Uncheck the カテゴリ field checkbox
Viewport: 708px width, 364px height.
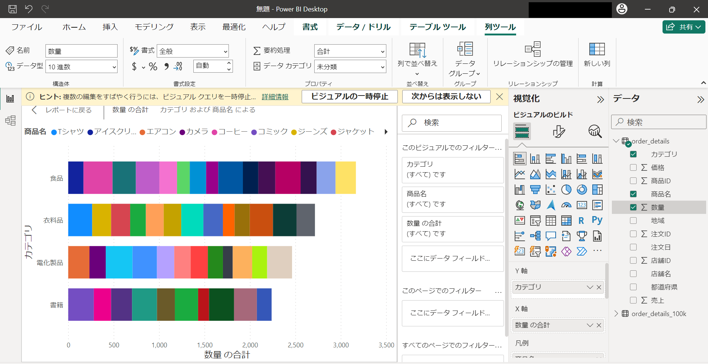click(633, 154)
